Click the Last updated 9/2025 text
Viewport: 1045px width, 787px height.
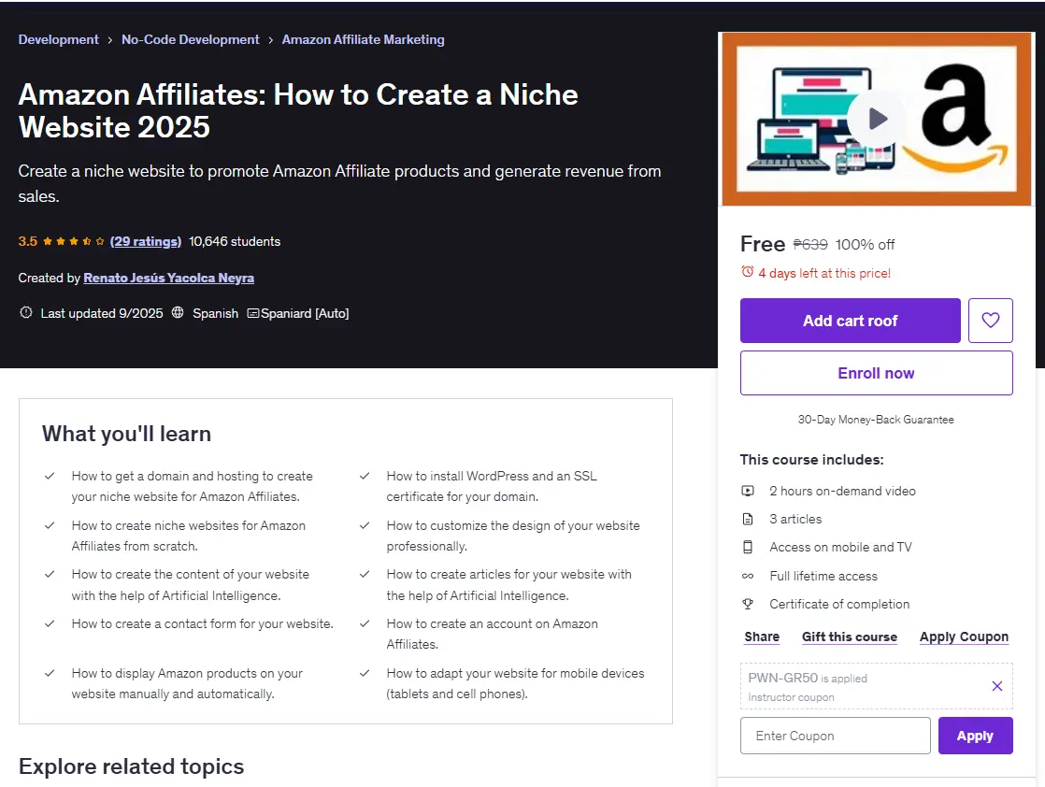click(x=102, y=313)
